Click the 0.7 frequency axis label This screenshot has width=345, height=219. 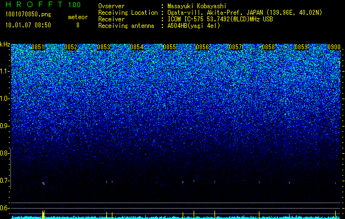[4, 181]
